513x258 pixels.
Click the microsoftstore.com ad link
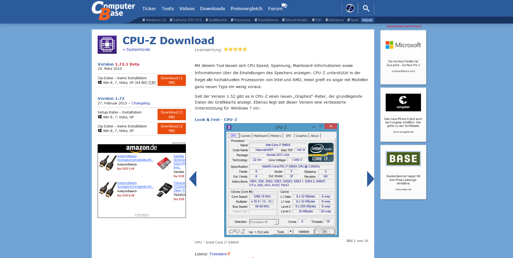[403, 71]
